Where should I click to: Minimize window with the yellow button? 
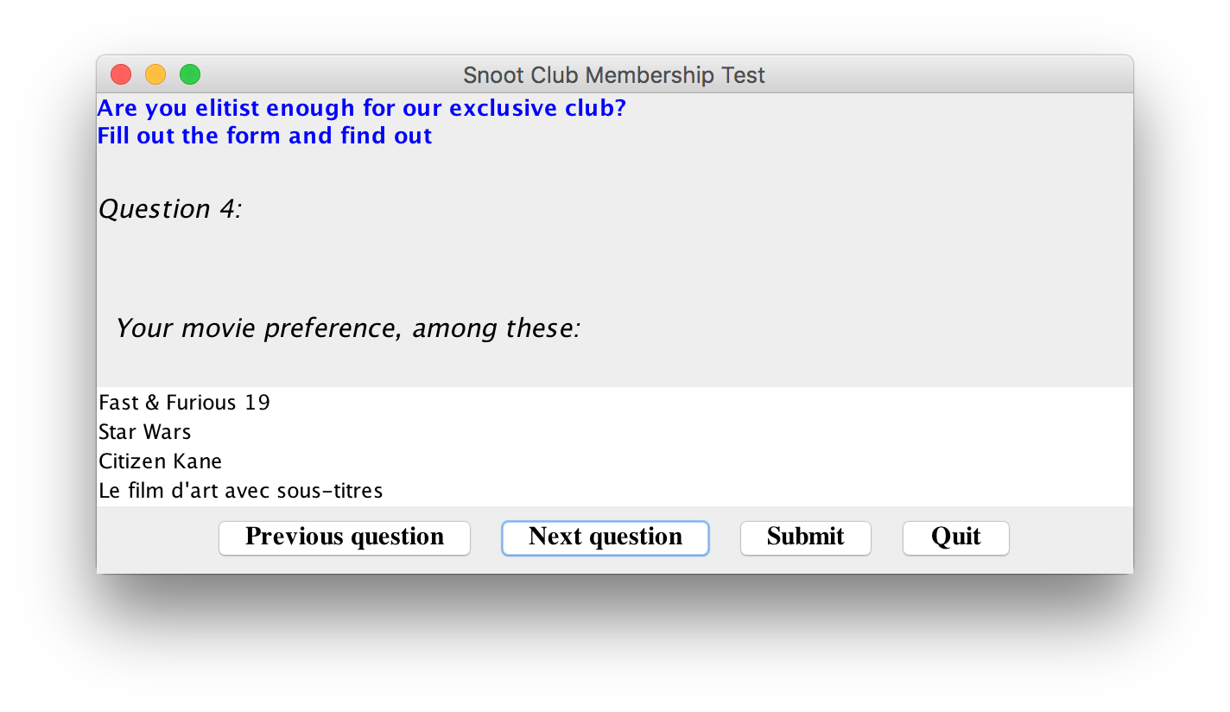click(155, 75)
